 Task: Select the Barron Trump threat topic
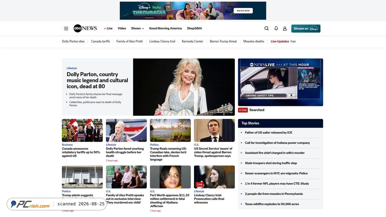coord(223,41)
